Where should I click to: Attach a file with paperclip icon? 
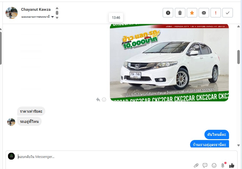(x=196, y=165)
